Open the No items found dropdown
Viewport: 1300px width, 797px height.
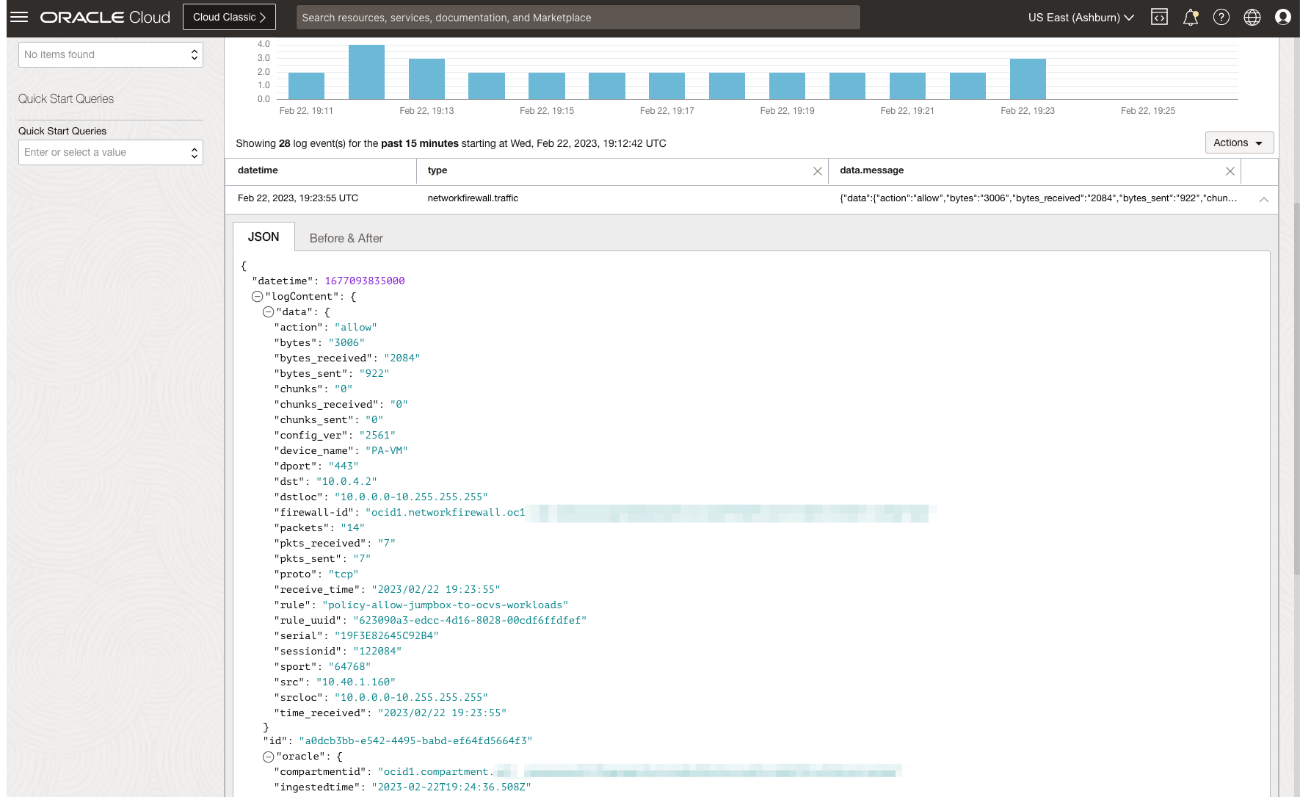(x=111, y=54)
